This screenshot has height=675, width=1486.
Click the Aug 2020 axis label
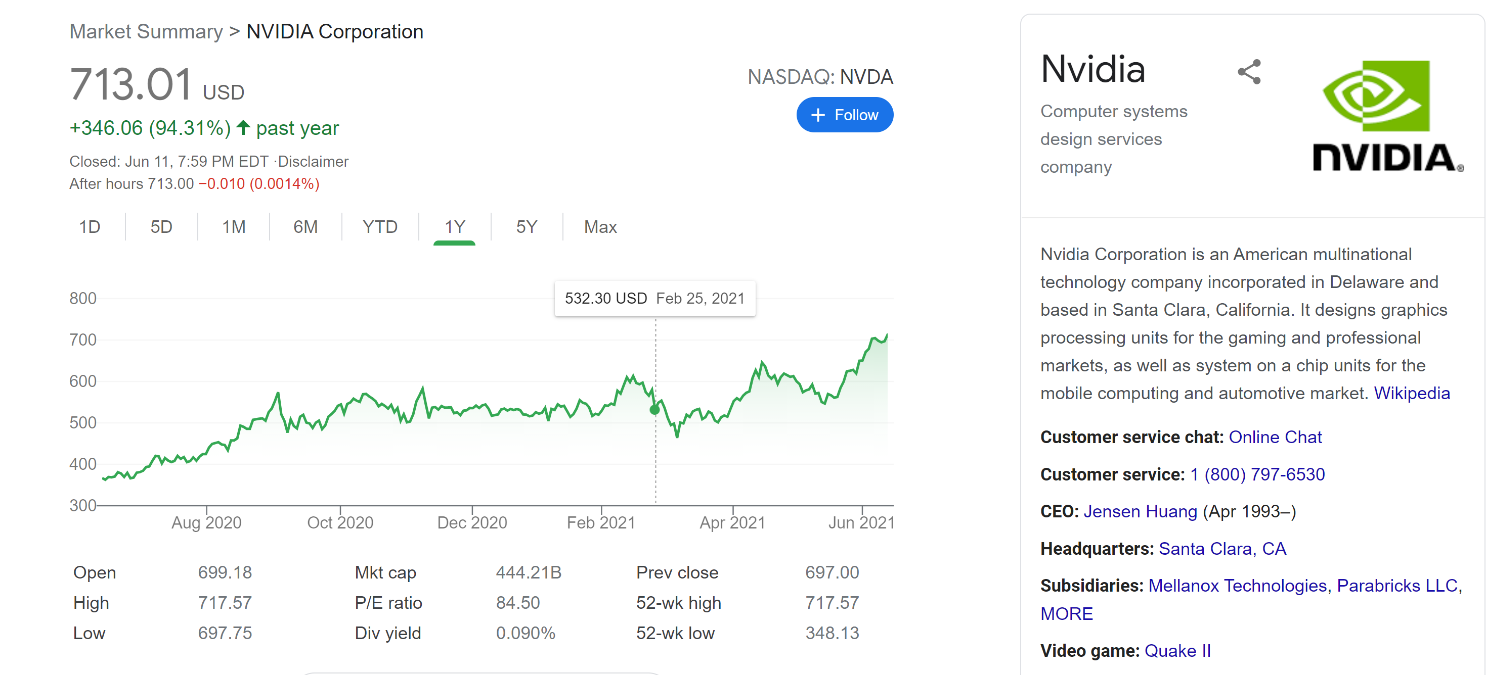[206, 523]
